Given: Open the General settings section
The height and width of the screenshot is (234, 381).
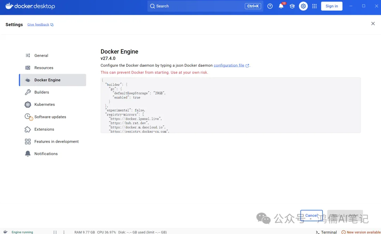Looking at the screenshot, I should (x=53, y=55).
